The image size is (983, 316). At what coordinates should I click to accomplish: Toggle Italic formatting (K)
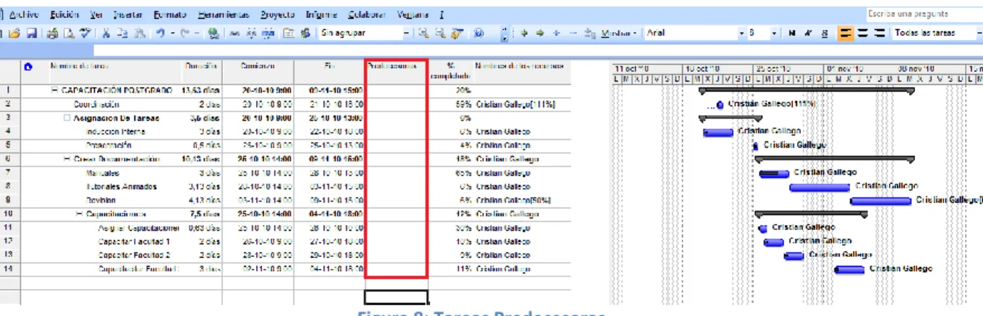[x=808, y=33]
